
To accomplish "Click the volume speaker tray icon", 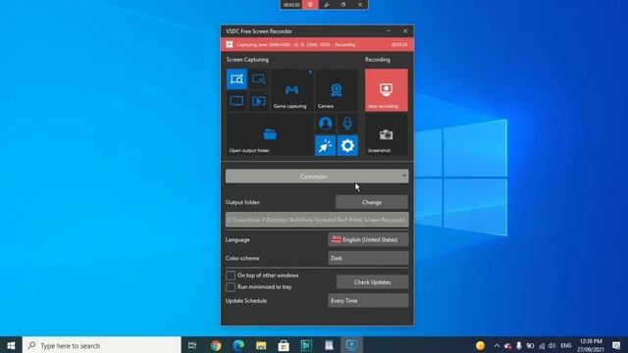I will [x=552, y=345].
